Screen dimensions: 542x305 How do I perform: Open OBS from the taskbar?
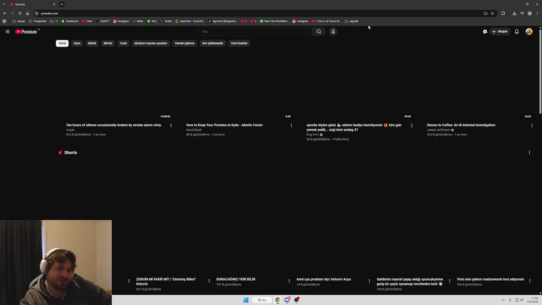(x=297, y=300)
